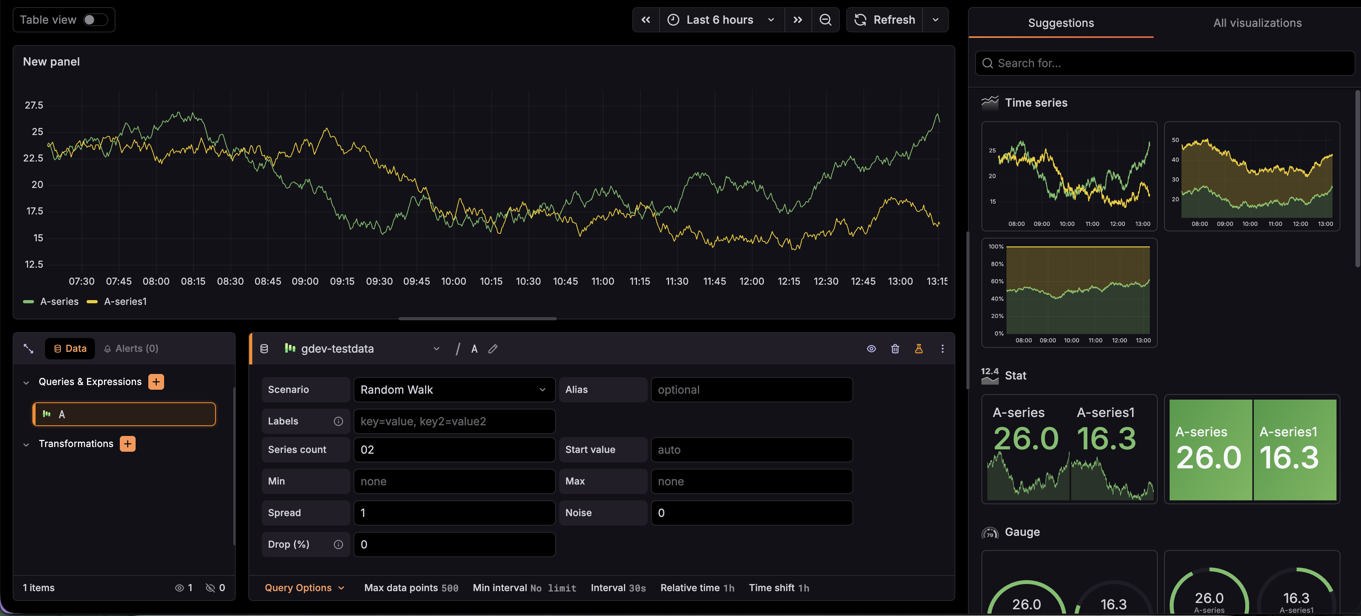The image size is (1361, 616).
Task: Add a transformation via the plus icon
Action: tap(127, 443)
